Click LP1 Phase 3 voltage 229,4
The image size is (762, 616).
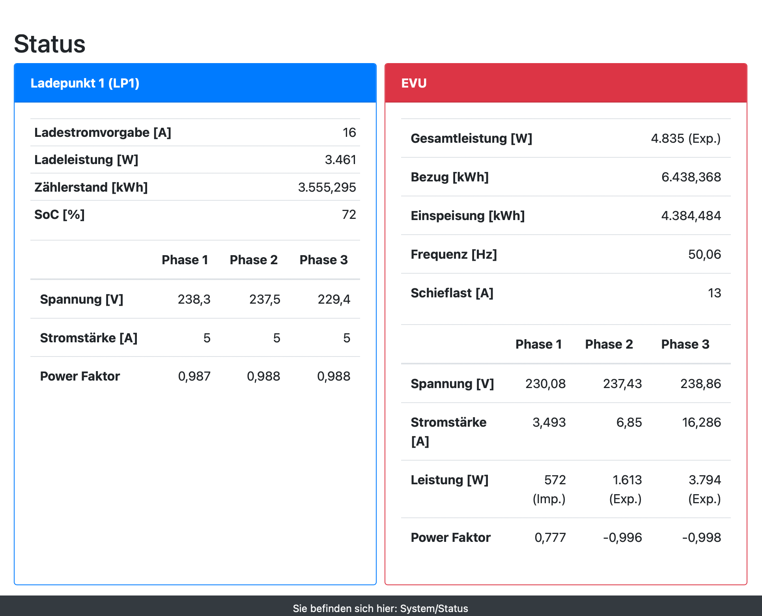click(334, 299)
